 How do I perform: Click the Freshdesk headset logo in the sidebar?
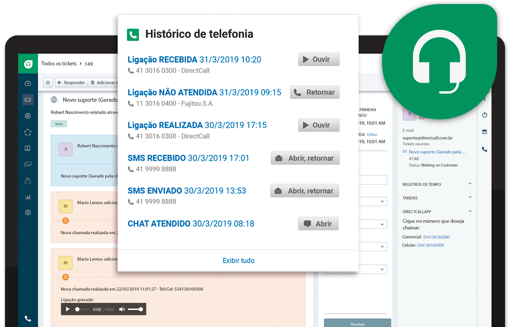click(28, 64)
